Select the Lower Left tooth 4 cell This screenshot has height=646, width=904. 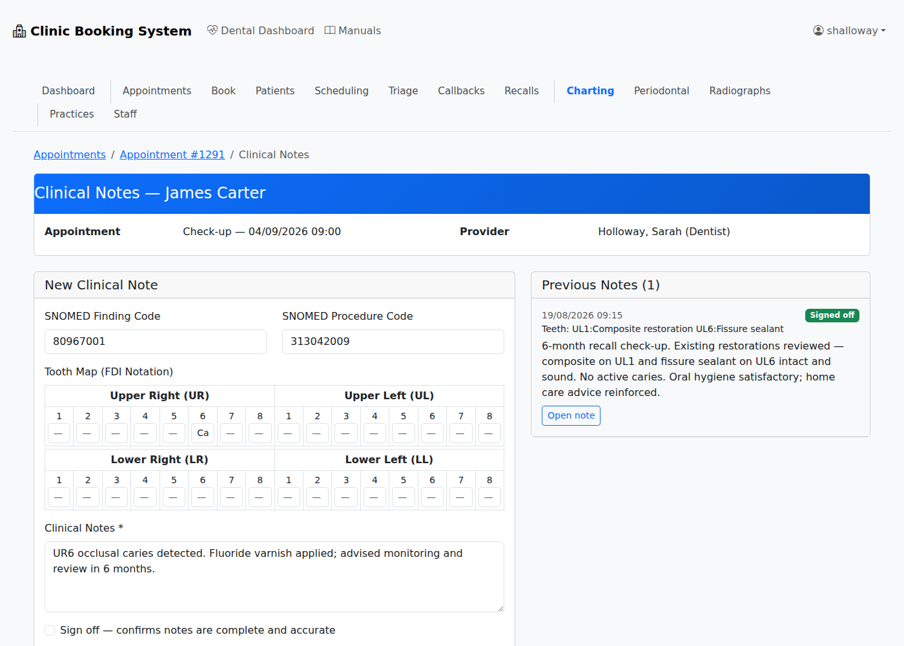click(x=375, y=497)
